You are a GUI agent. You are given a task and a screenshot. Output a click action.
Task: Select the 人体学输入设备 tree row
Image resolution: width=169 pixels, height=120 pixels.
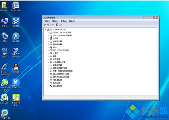[x=57, y=62]
